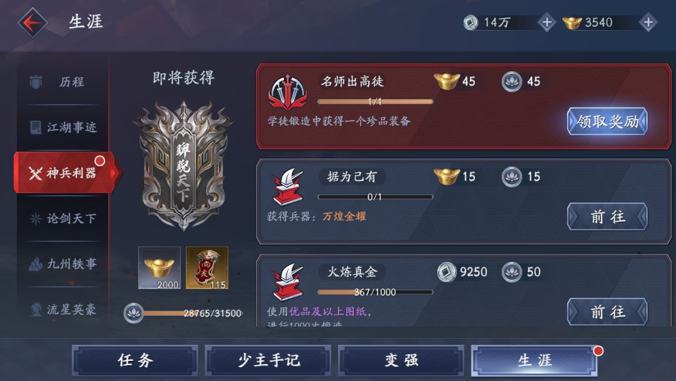Viewport: 676px width, 381px height.
Task: Tap the 睥睨天下 shield badge
Action: [183, 165]
